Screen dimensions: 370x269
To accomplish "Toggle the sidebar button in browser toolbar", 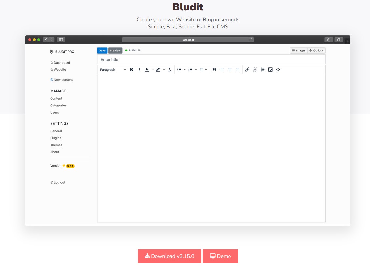I will [61, 40].
